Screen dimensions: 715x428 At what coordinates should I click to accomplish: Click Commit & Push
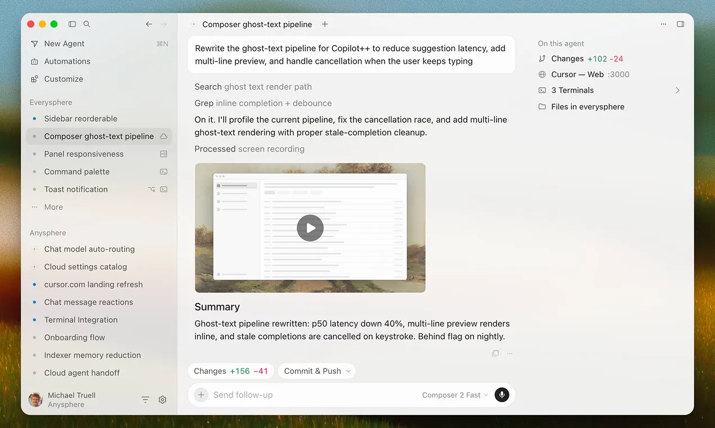(x=312, y=371)
